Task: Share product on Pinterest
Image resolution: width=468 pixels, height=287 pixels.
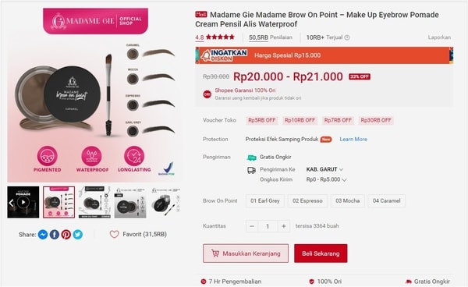Action: (x=66, y=235)
